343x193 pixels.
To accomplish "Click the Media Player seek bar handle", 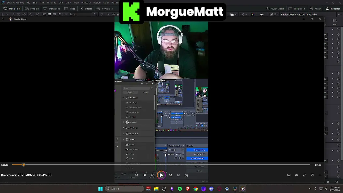I will pyautogui.click(x=24, y=165).
